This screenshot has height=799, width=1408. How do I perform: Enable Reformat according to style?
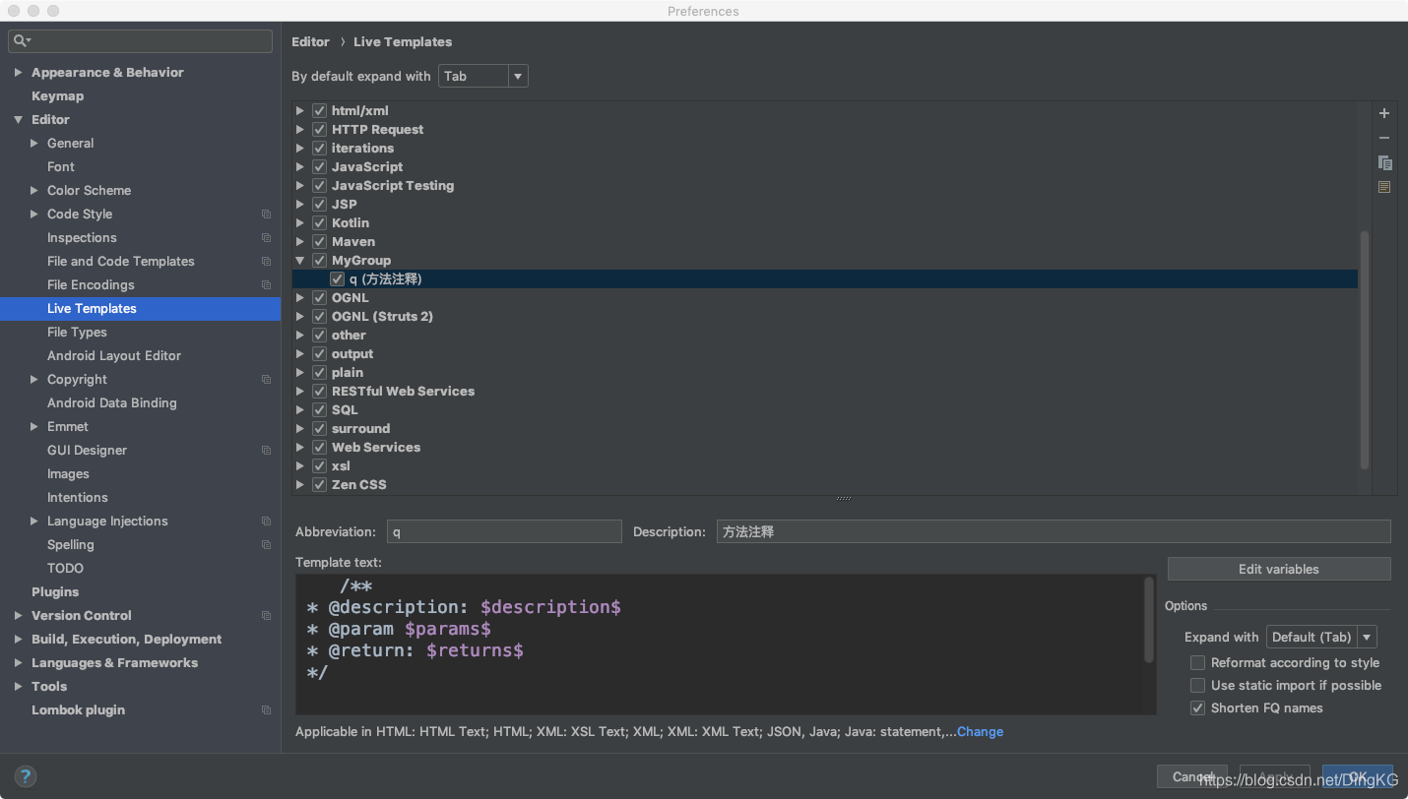point(1197,662)
